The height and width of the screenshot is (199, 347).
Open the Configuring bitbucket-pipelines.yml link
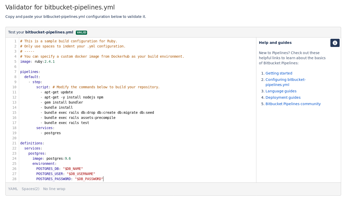[285, 82]
